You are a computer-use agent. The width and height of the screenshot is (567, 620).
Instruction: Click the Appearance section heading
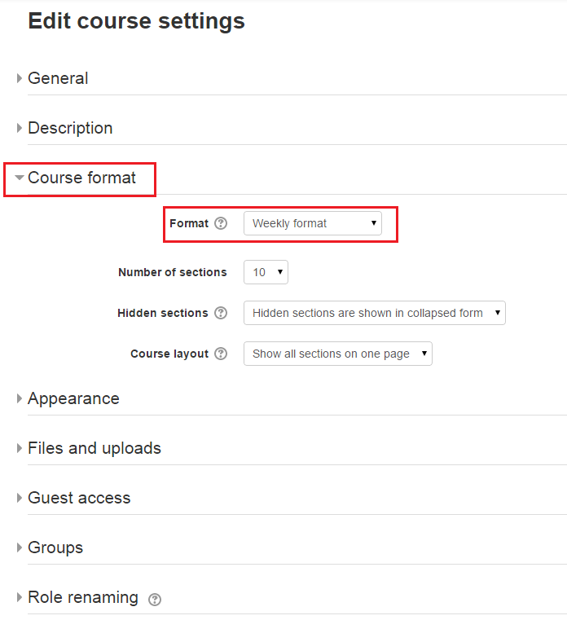tap(73, 398)
